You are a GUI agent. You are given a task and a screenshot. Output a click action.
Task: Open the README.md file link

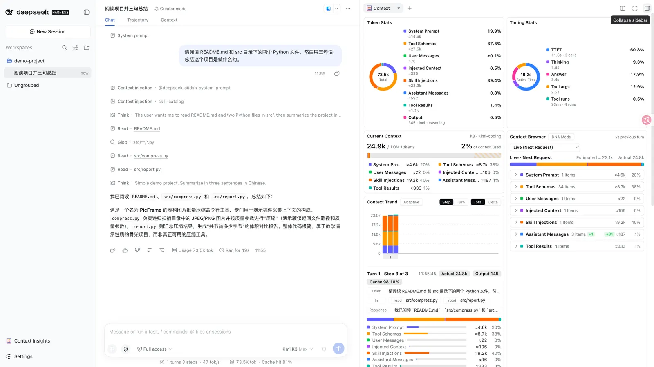click(147, 129)
